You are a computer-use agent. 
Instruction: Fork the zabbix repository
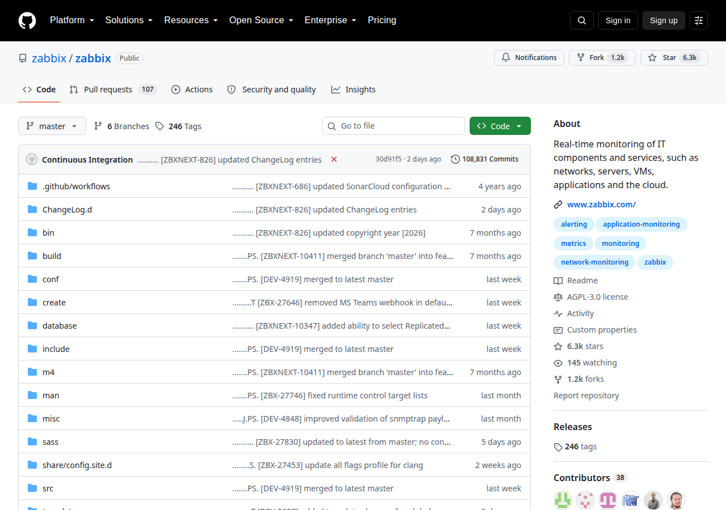click(602, 58)
